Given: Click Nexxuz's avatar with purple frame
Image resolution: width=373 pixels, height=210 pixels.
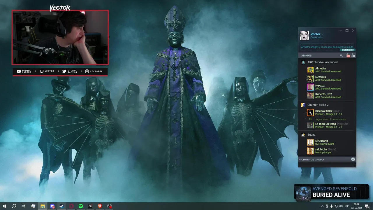Looking at the screenshot, I should (x=310, y=87).
